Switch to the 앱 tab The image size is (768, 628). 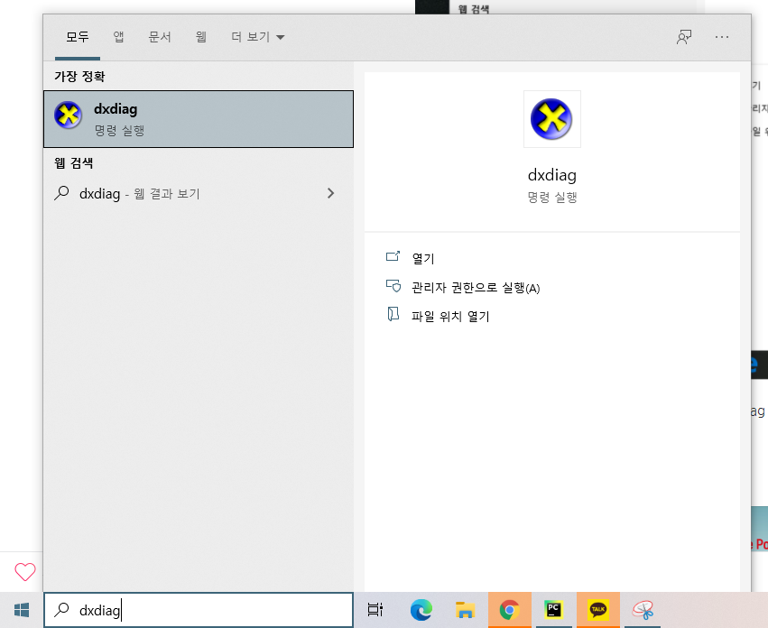[x=118, y=37]
